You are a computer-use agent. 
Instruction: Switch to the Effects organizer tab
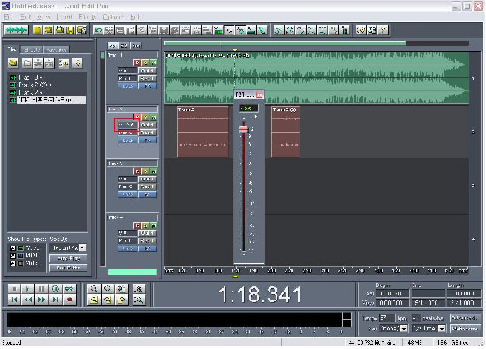pyautogui.click(x=32, y=49)
